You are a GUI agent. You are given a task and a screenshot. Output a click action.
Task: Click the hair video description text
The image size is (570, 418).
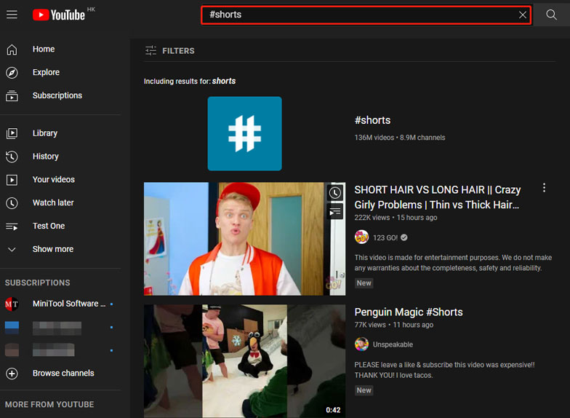[x=453, y=262]
